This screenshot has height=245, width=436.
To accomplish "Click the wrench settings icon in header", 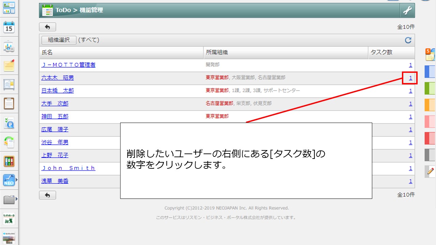I will [407, 11].
